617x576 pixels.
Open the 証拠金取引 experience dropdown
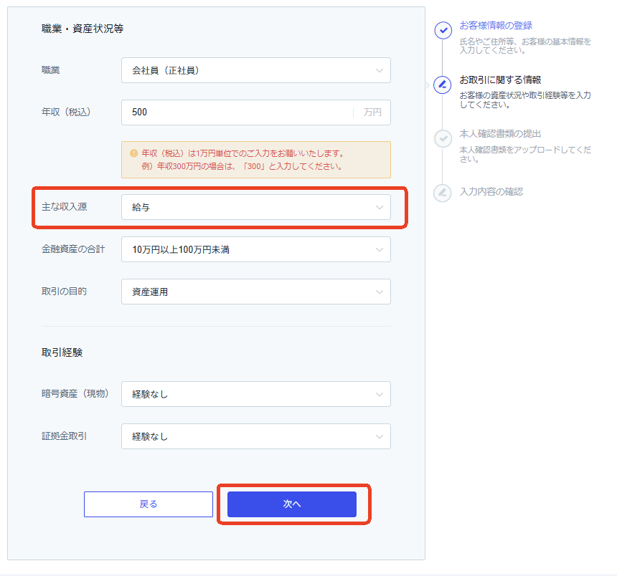[x=256, y=436]
